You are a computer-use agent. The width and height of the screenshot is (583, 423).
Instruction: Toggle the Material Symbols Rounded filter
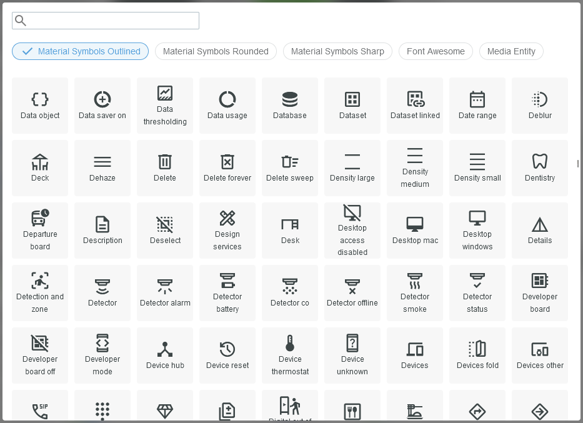point(216,51)
